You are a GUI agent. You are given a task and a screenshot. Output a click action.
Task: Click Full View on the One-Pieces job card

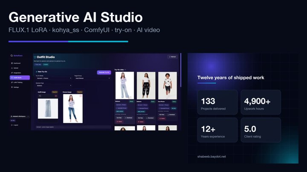(162, 115)
